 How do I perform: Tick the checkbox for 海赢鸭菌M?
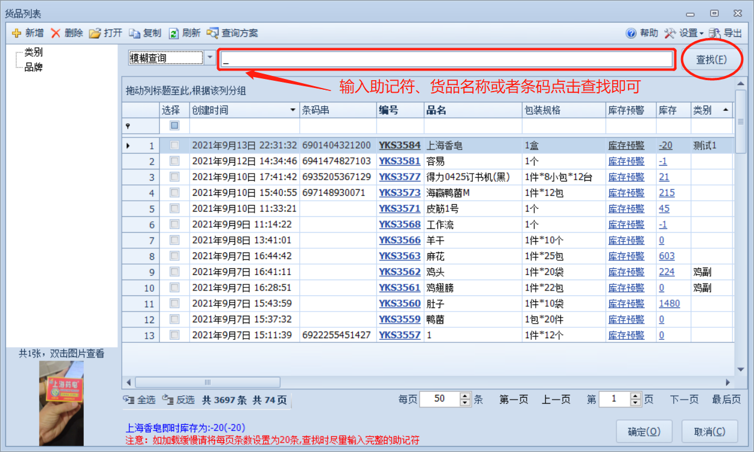point(174,193)
